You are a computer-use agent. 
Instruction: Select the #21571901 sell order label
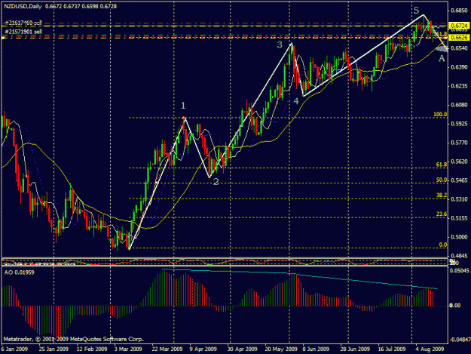23,32
